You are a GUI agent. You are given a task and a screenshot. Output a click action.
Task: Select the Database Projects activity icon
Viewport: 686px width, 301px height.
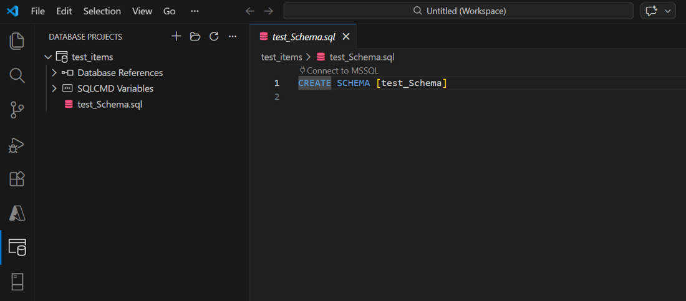pos(17,247)
